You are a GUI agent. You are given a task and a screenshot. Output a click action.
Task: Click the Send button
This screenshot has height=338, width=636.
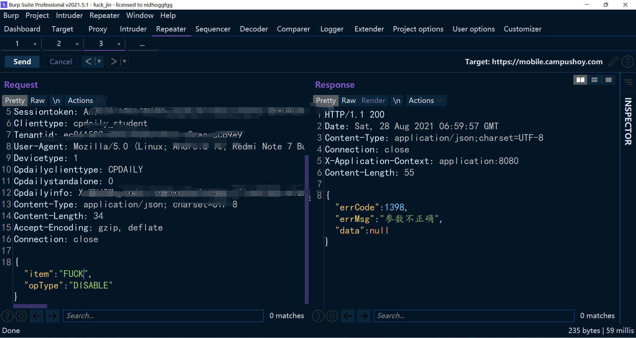point(22,62)
